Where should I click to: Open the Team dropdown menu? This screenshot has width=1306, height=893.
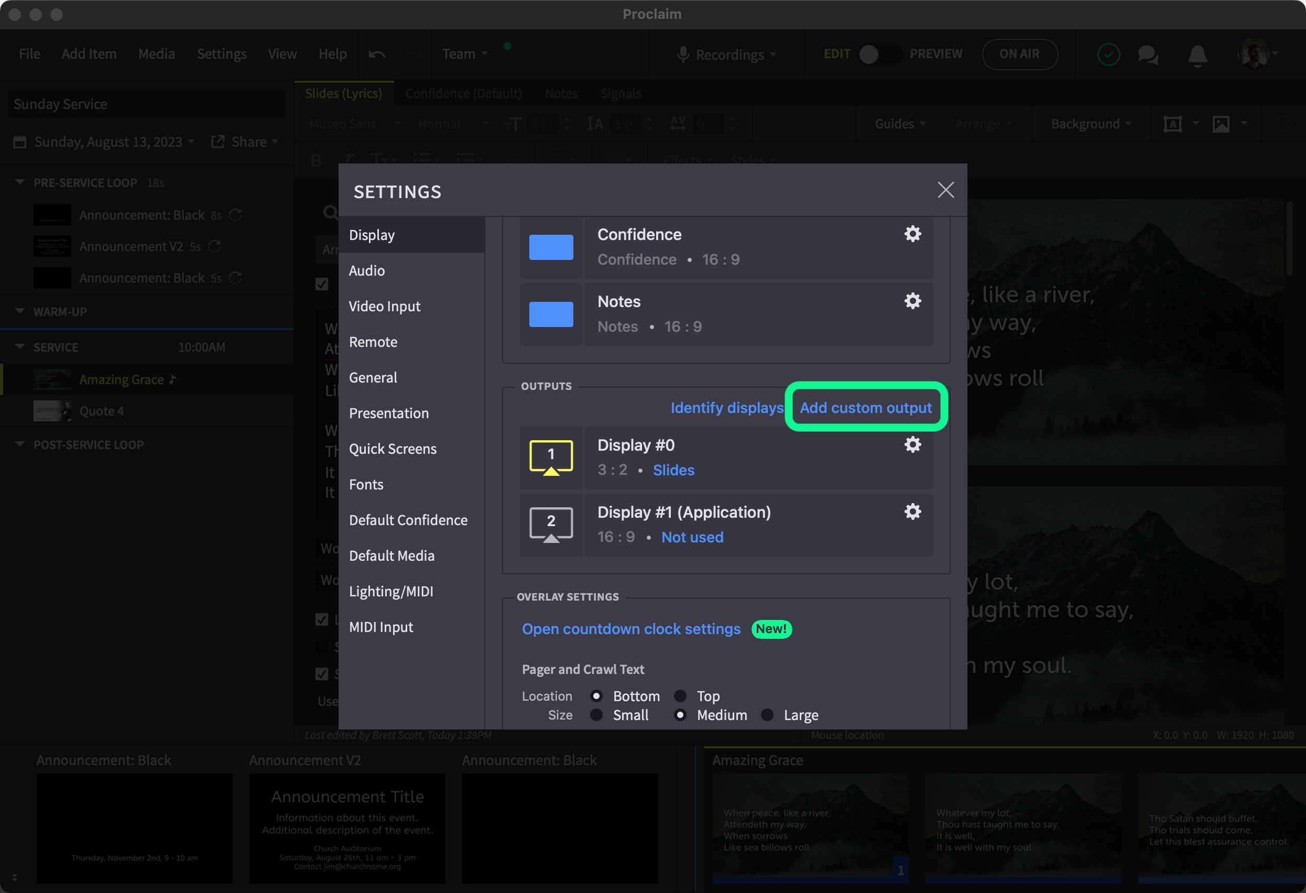(464, 54)
